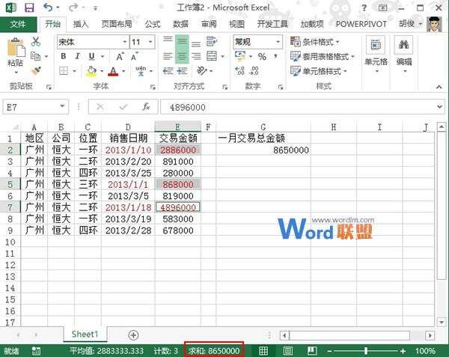
Task: Open the number format dropdown 常规
Action: tap(278, 42)
